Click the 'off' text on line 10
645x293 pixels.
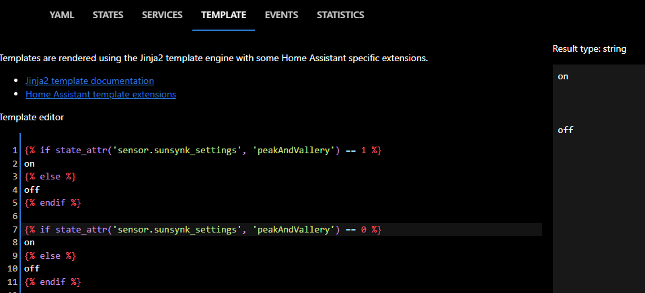click(x=32, y=269)
